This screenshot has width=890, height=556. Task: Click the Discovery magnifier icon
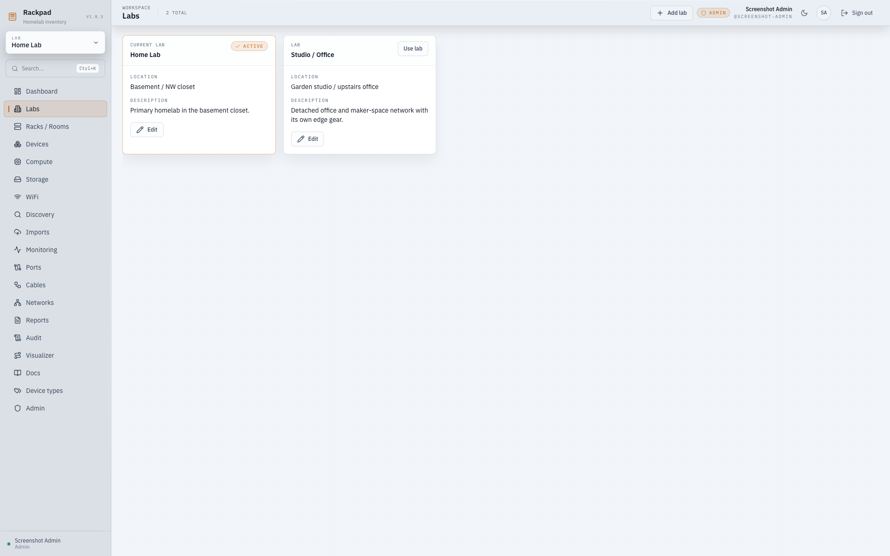(x=18, y=215)
